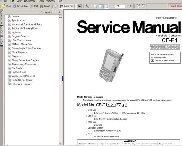182x146 pixels.
Task: Switch to the Layers side tab
Action: [x=2, y=31]
